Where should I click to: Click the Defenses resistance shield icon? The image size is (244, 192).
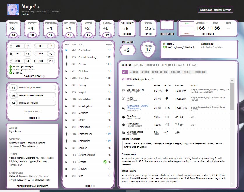pos(164,47)
